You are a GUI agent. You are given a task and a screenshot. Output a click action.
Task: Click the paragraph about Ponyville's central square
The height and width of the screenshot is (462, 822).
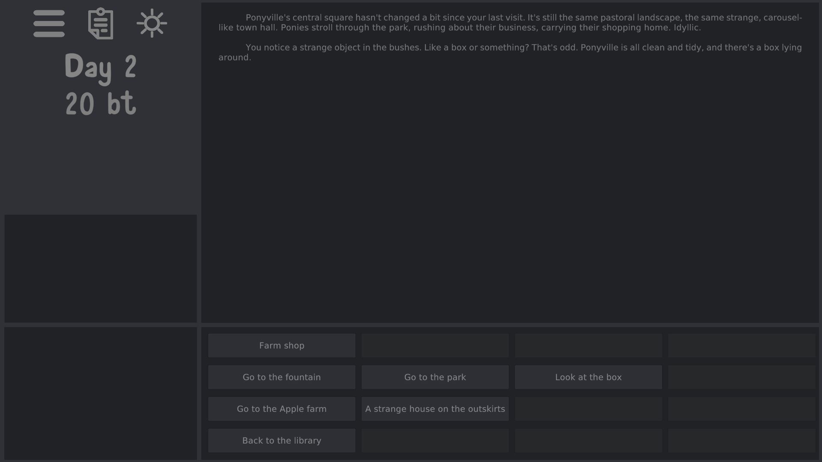[x=510, y=23]
